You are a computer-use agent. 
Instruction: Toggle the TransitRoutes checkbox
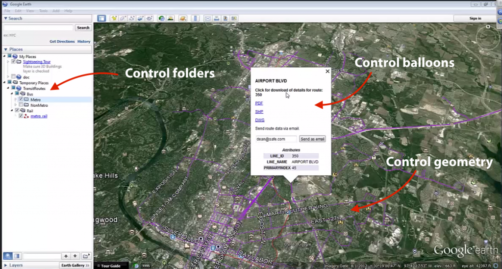point(13,88)
